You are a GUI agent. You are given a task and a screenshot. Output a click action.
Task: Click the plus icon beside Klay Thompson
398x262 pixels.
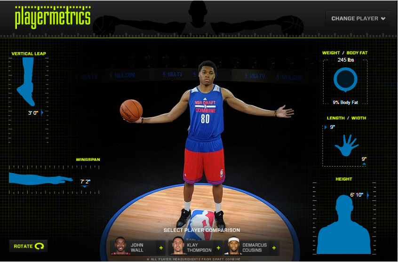point(218,247)
